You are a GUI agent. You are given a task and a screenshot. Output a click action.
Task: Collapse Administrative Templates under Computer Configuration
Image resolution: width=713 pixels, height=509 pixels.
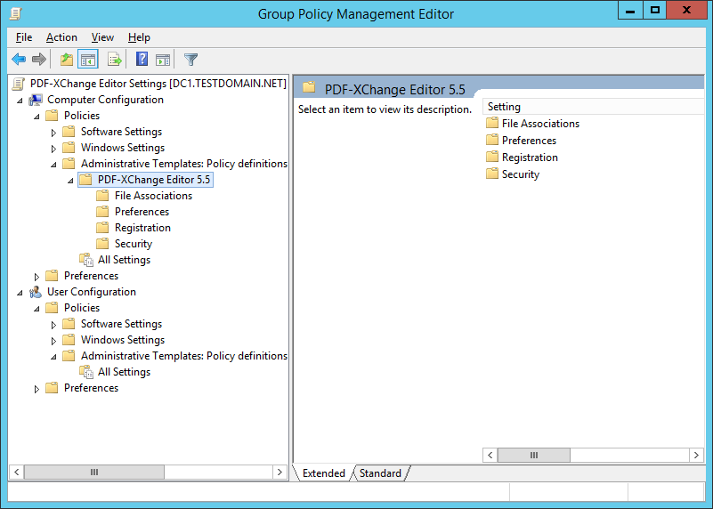click(53, 165)
